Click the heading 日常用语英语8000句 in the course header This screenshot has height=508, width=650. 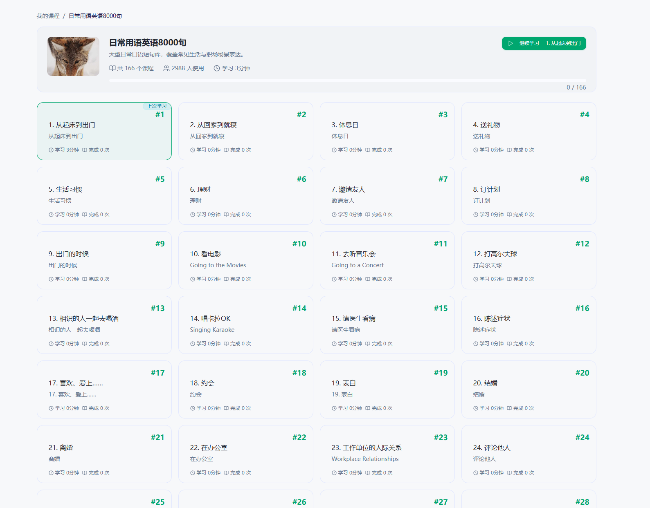tap(148, 43)
